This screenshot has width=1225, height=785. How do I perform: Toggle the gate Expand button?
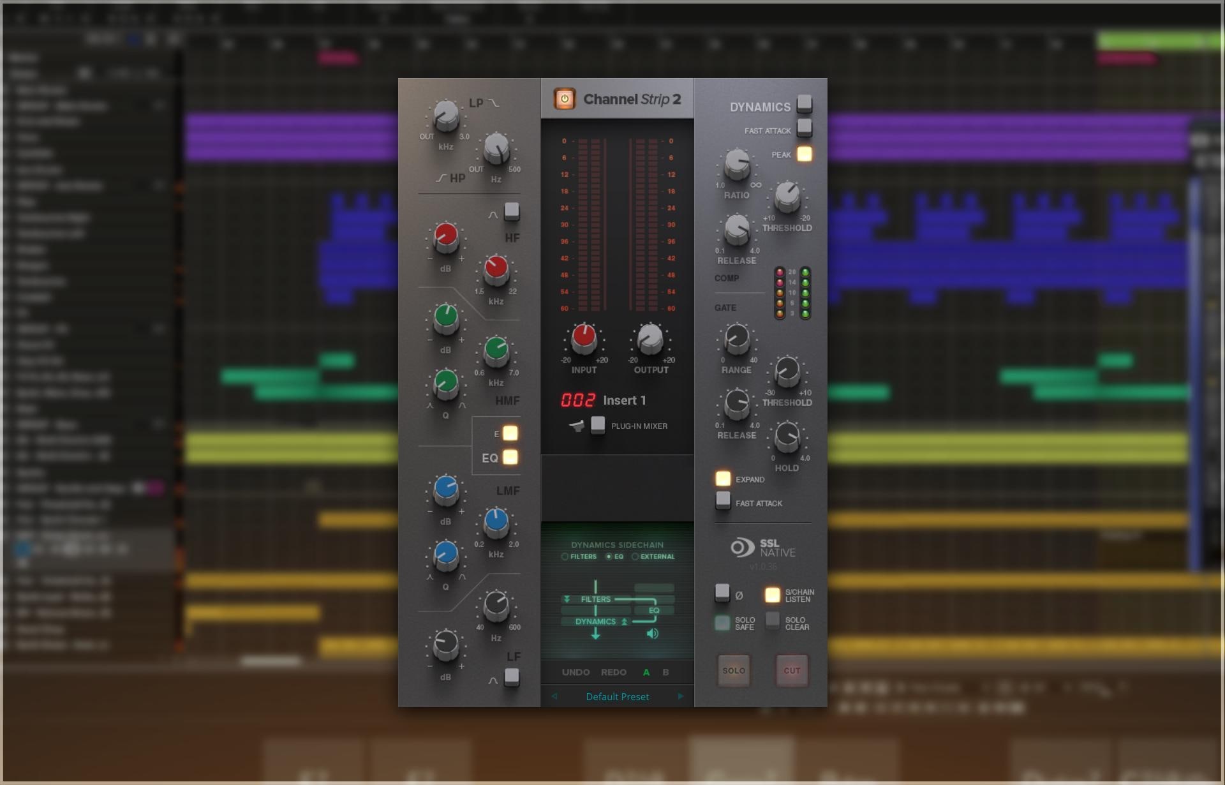click(x=723, y=479)
